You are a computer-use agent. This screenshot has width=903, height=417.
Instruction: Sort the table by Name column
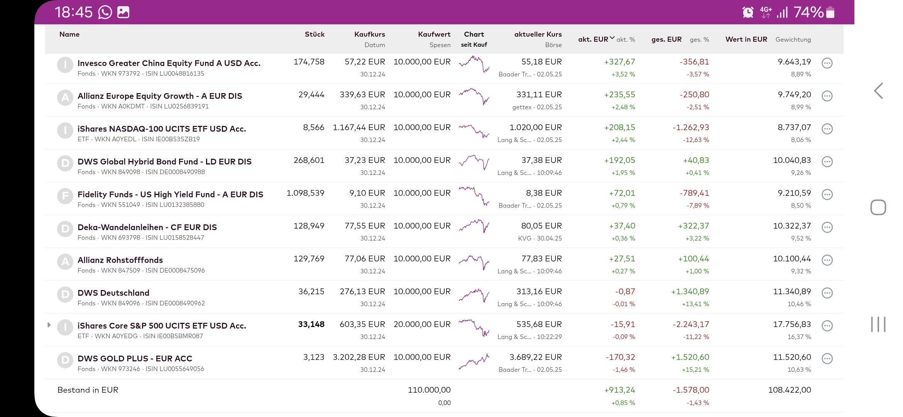click(69, 34)
